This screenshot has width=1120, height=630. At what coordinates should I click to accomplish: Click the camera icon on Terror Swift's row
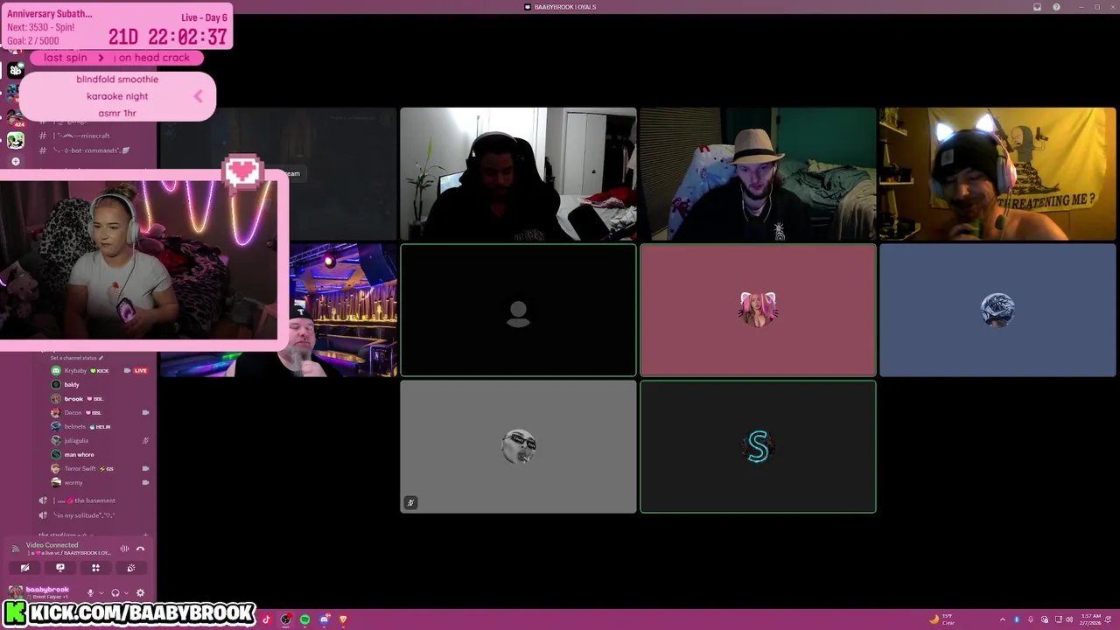coord(145,469)
